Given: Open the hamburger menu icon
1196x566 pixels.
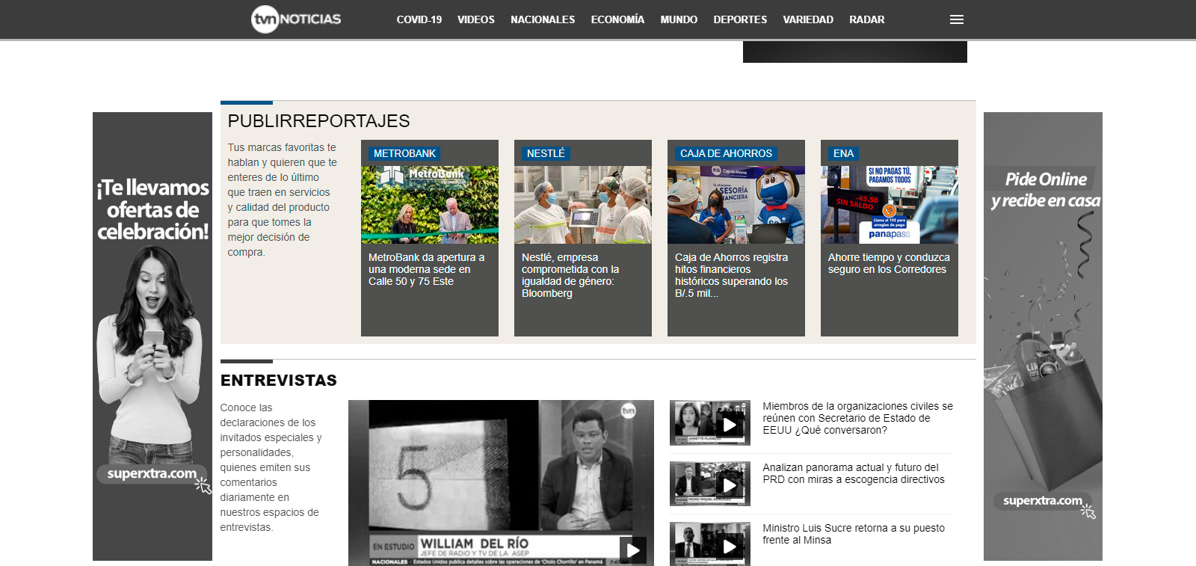Looking at the screenshot, I should click(x=956, y=19).
